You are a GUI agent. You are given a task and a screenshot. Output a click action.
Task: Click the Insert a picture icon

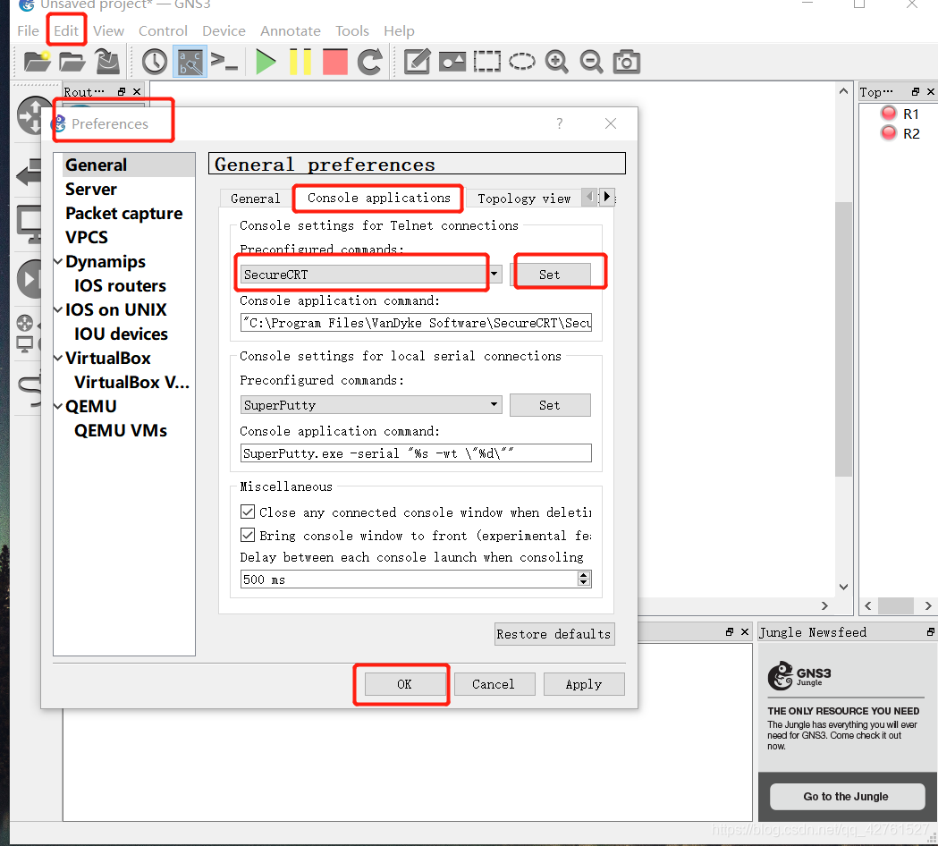(x=452, y=62)
